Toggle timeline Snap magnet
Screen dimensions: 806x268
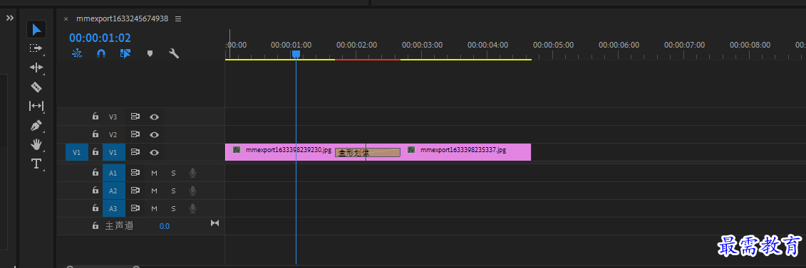click(101, 53)
